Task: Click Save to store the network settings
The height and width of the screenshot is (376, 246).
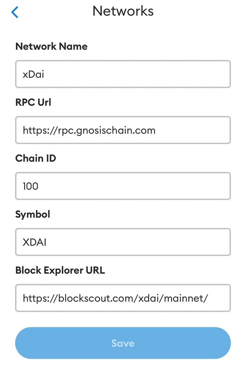Action: click(123, 343)
